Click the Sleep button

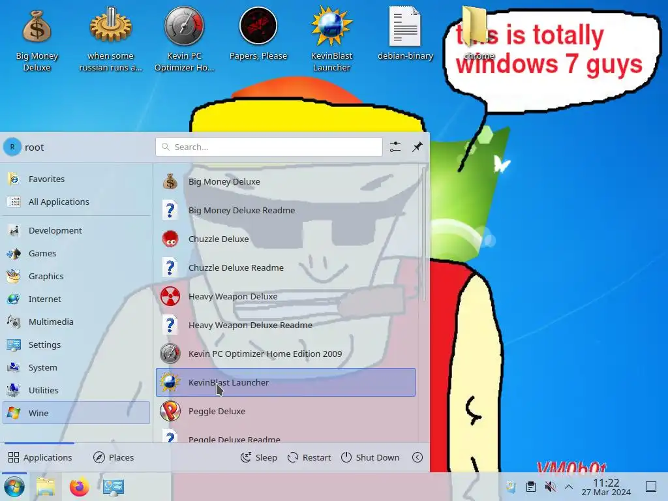[258, 457]
